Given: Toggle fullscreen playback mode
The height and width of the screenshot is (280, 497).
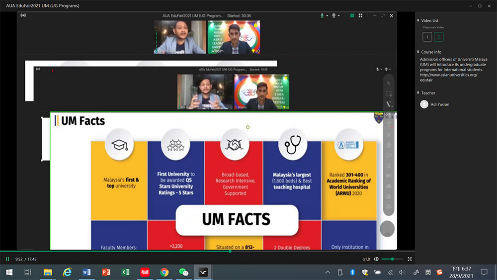Looking at the screenshot, I should [410, 259].
